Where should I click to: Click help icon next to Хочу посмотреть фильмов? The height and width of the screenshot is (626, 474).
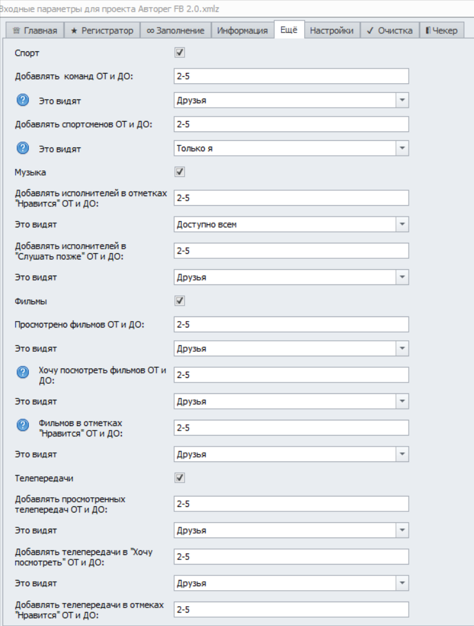[22, 371]
